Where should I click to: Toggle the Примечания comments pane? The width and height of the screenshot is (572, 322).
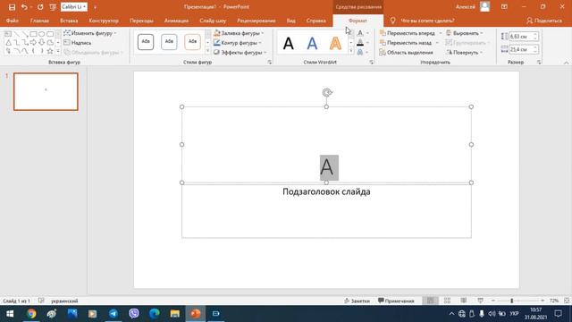pos(396,301)
